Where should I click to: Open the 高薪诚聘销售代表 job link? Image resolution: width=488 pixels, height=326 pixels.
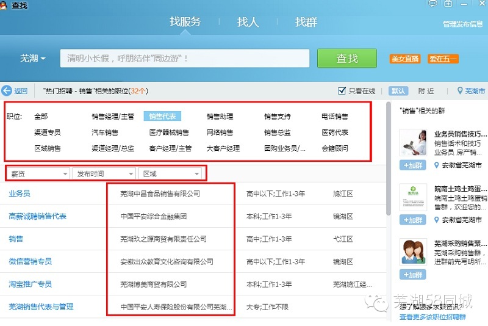point(38,216)
